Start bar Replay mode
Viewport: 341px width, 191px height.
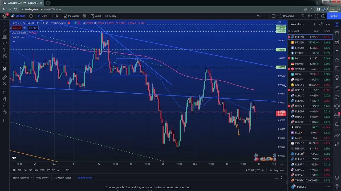pyautogui.click(x=111, y=16)
